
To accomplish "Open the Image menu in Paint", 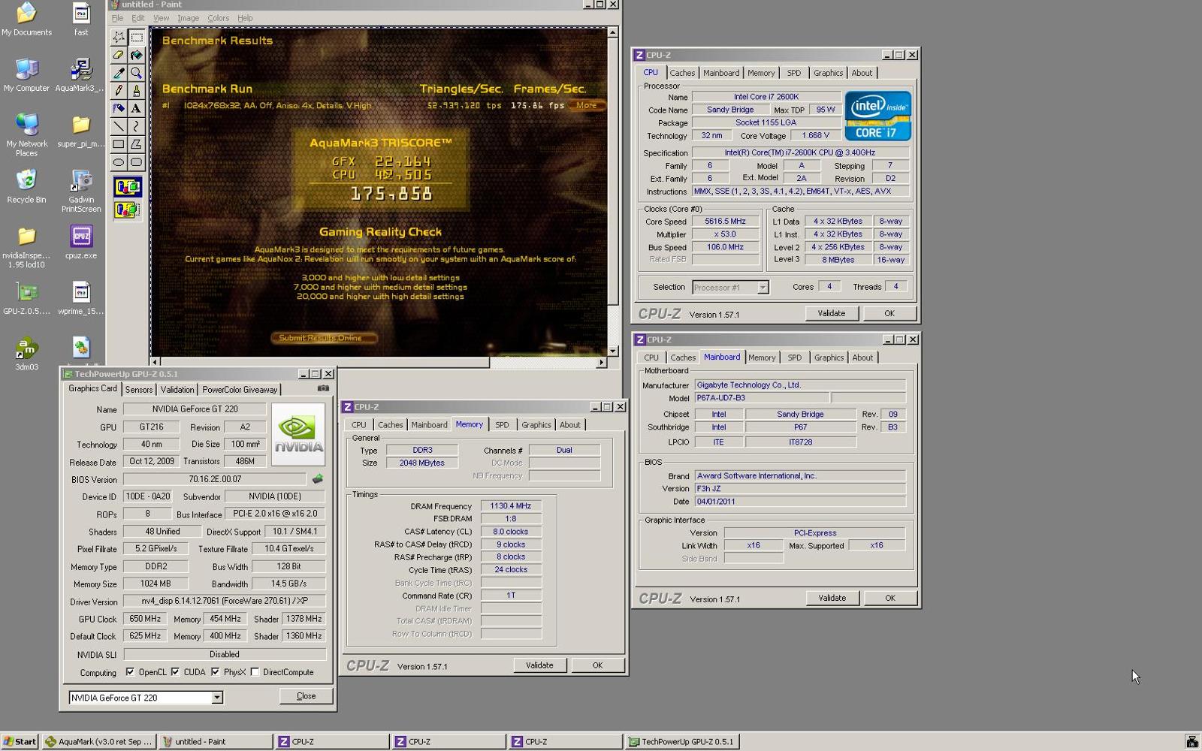I will [x=188, y=18].
